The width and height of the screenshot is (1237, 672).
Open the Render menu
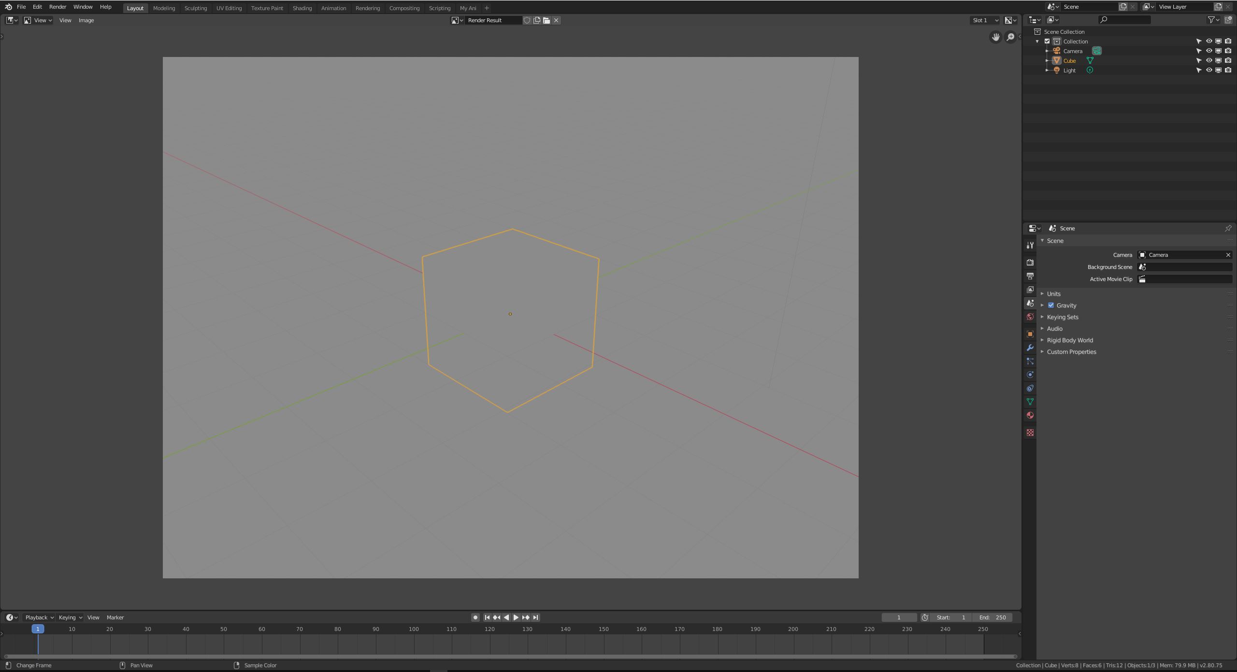[x=58, y=7]
